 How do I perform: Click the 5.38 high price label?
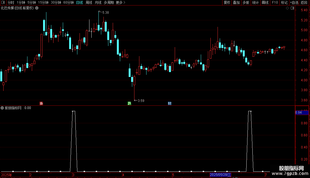(106, 13)
